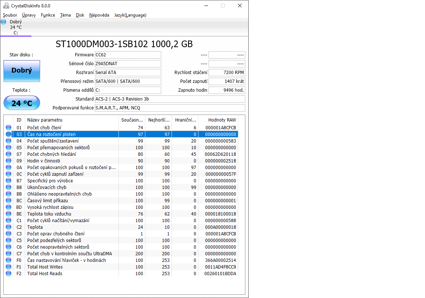Click status orb beside Teplota toku vzduchu
Screen dimensions: 425x298
pyautogui.click(x=8, y=214)
